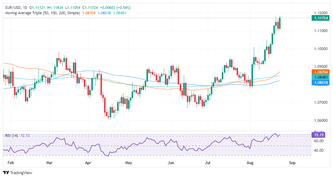Click the May label on time axis
The image size is (333, 178).
click(128, 163)
